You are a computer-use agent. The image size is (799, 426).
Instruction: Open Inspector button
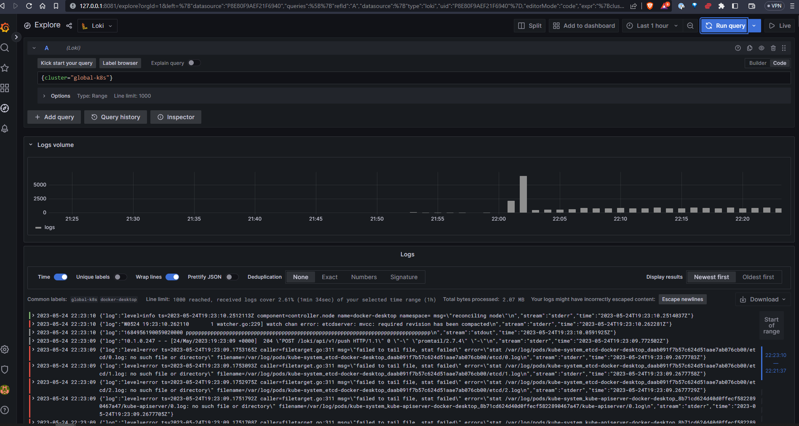(176, 117)
